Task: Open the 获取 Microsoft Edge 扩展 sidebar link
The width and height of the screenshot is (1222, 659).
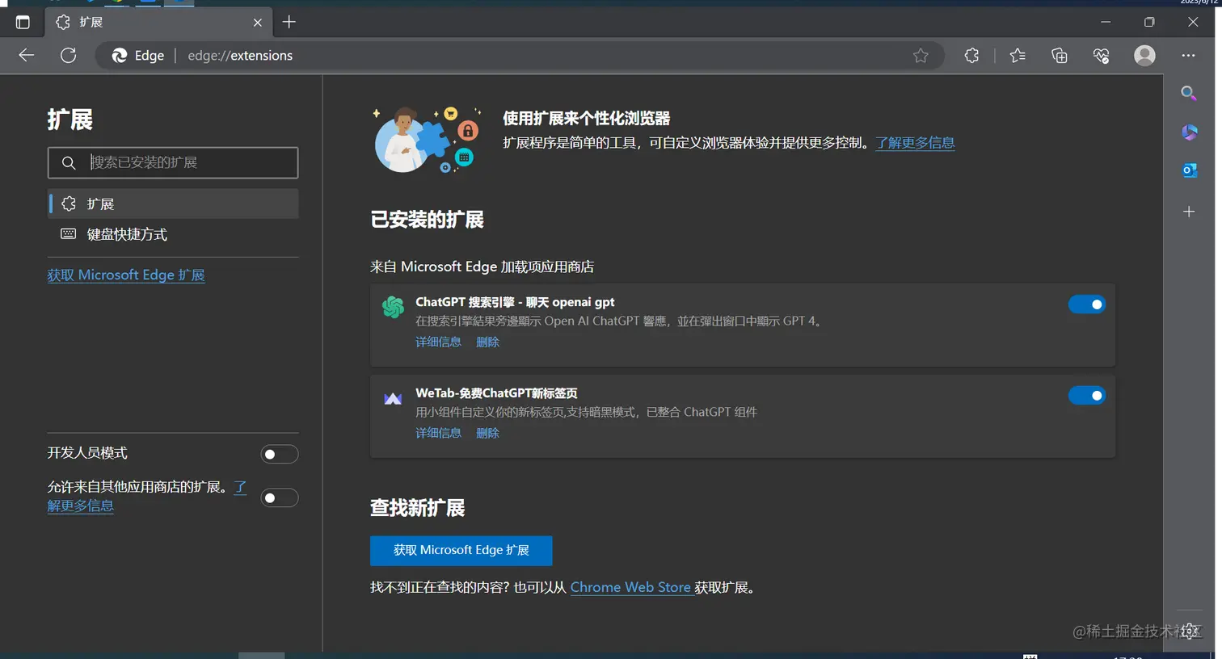Action: click(126, 275)
